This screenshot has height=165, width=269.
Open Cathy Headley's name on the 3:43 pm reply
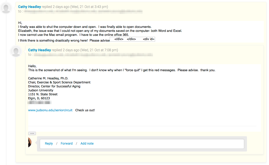pos(29,7)
